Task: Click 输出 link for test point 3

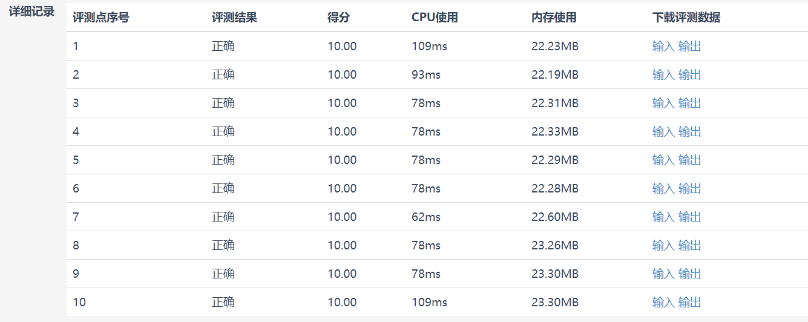Action: (689, 103)
